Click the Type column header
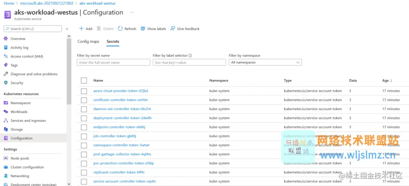409x186 pixels. coord(288,81)
